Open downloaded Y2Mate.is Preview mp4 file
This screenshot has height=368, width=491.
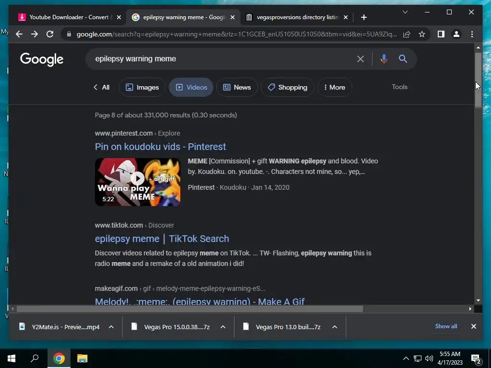coord(59,327)
